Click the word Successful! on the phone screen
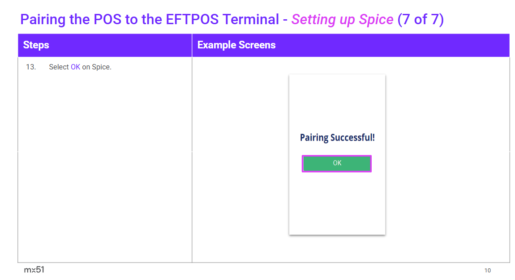The image size is (515, 280). pyautogui.click(x=352, y=138)
